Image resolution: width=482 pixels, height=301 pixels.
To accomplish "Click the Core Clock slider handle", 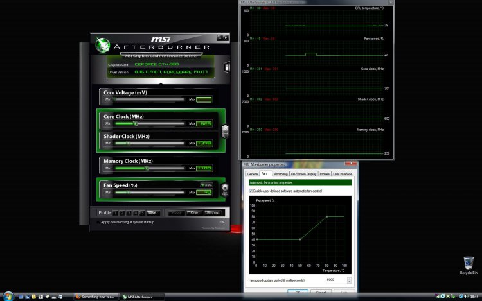I will 136,124.
